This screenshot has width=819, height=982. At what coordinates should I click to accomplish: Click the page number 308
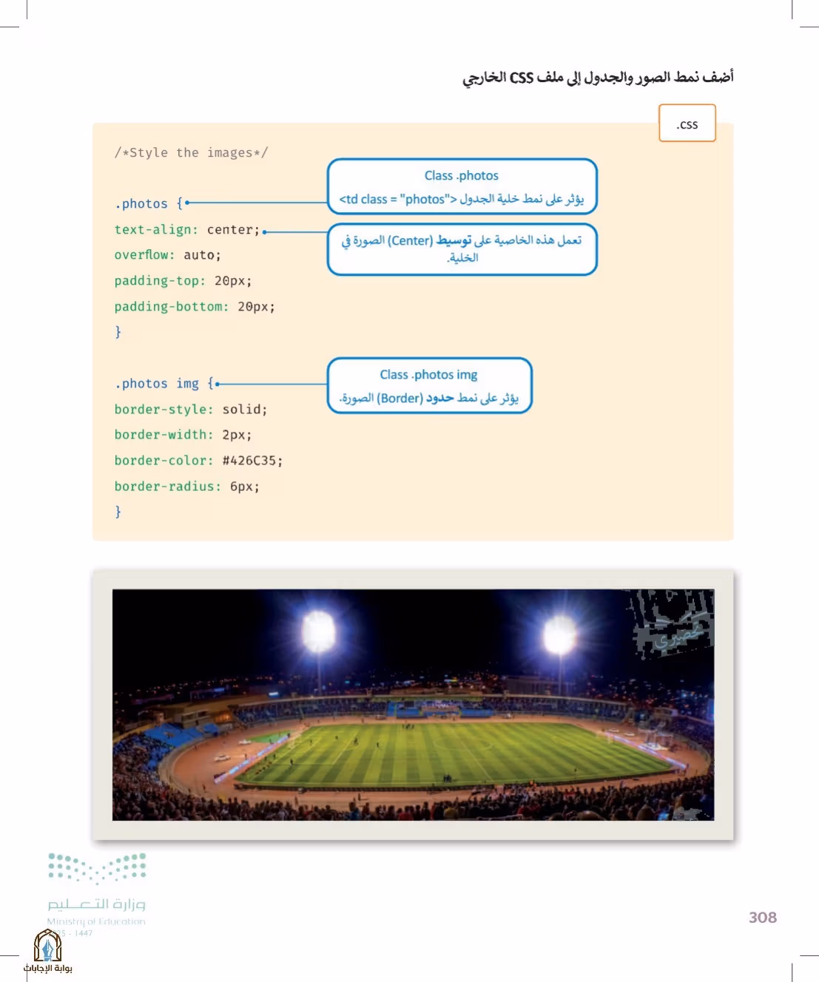point(762,917)
